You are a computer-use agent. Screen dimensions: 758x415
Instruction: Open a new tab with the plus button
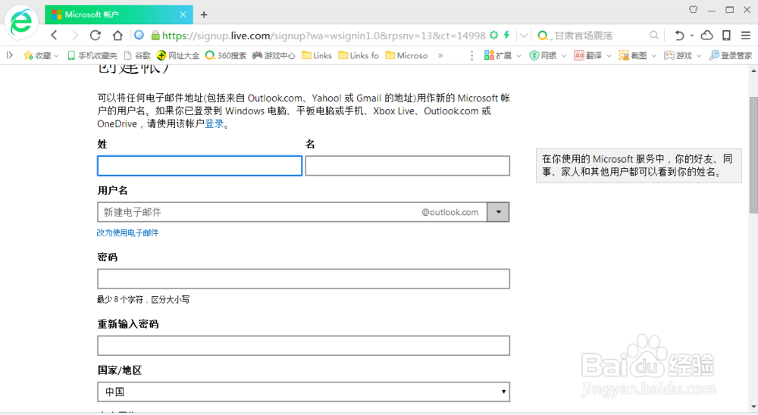tap(204, 14)
